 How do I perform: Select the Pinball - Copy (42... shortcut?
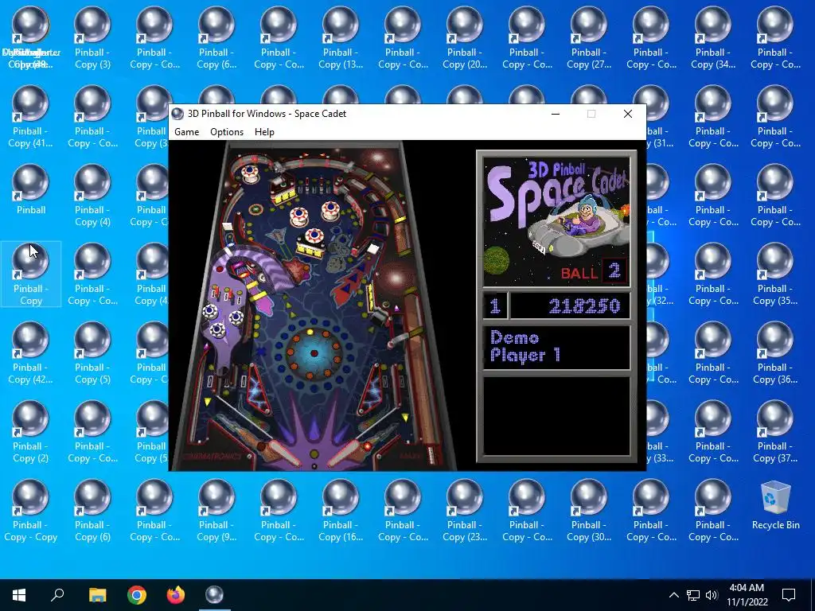(x=31, y=353)
